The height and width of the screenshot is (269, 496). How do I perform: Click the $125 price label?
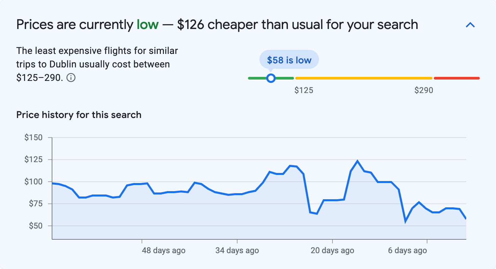click(304, 90)
